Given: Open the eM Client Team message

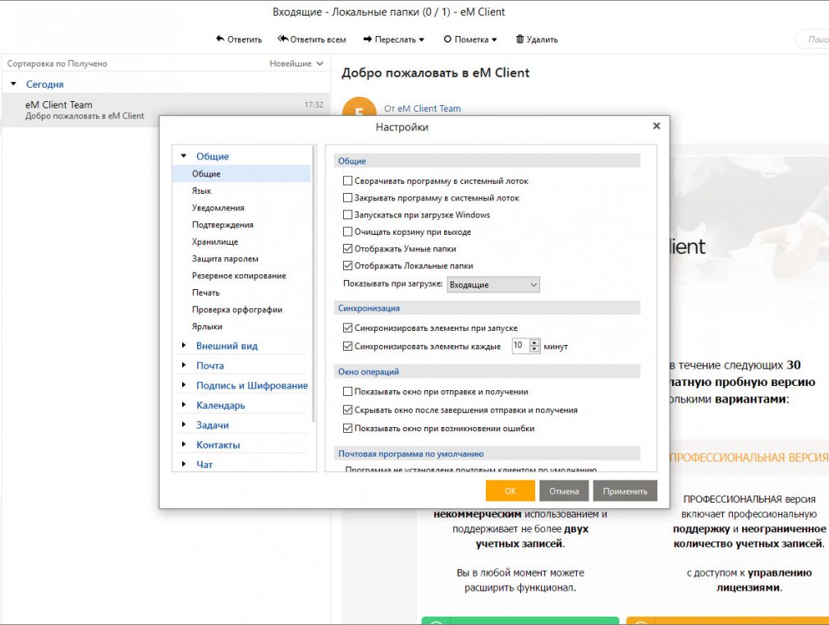Looking at the screenshot, I should pyautogui.click(x=166, y=110).
